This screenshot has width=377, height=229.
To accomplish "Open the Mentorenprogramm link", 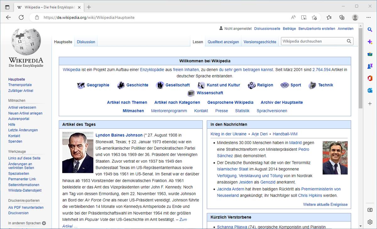I will click(x=169, y=111).
